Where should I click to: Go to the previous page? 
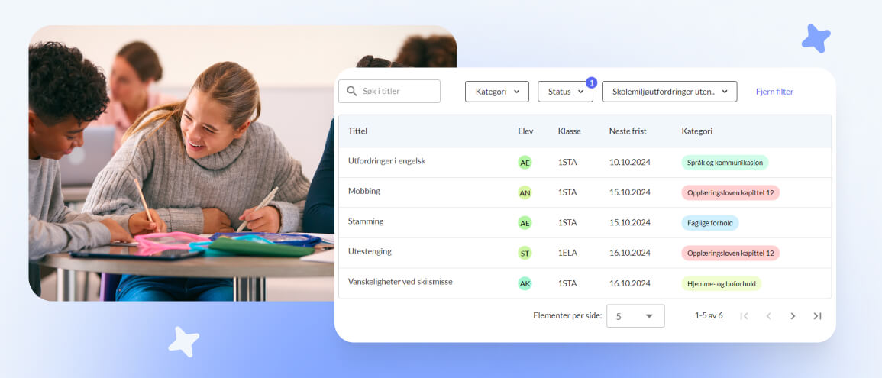tap(768, 316)
